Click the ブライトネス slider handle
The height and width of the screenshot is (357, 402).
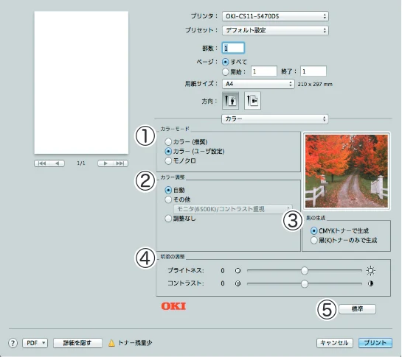(305, 270)
